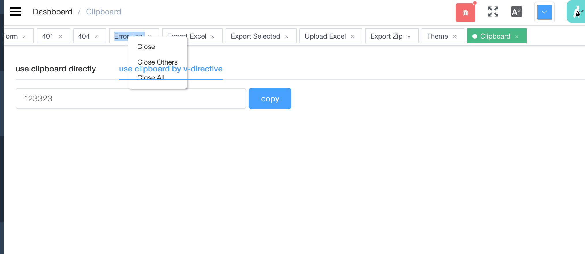The image size is (585, 254).
Task: Open the Error Log bug icon
Action: [465, 12]
